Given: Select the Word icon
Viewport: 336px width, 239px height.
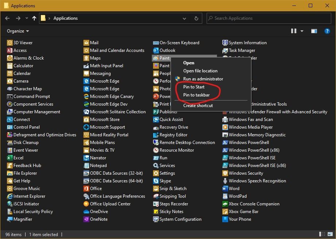Looking at the screenshot, I should [x=225, y=189].
